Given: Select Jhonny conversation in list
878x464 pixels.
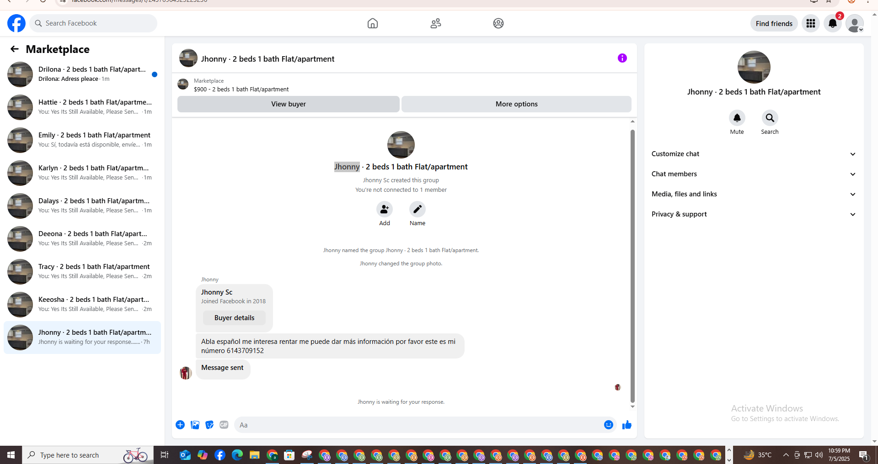Looking at the screenshot, I should (82, 337).
